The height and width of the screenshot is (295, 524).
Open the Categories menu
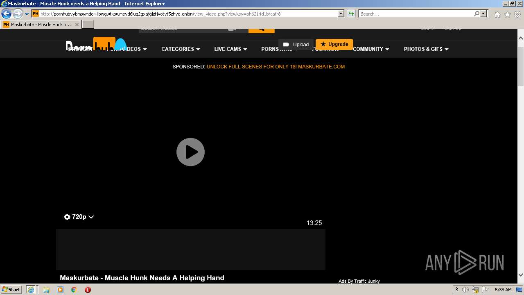pyautogui.click(x=181, y=49)
